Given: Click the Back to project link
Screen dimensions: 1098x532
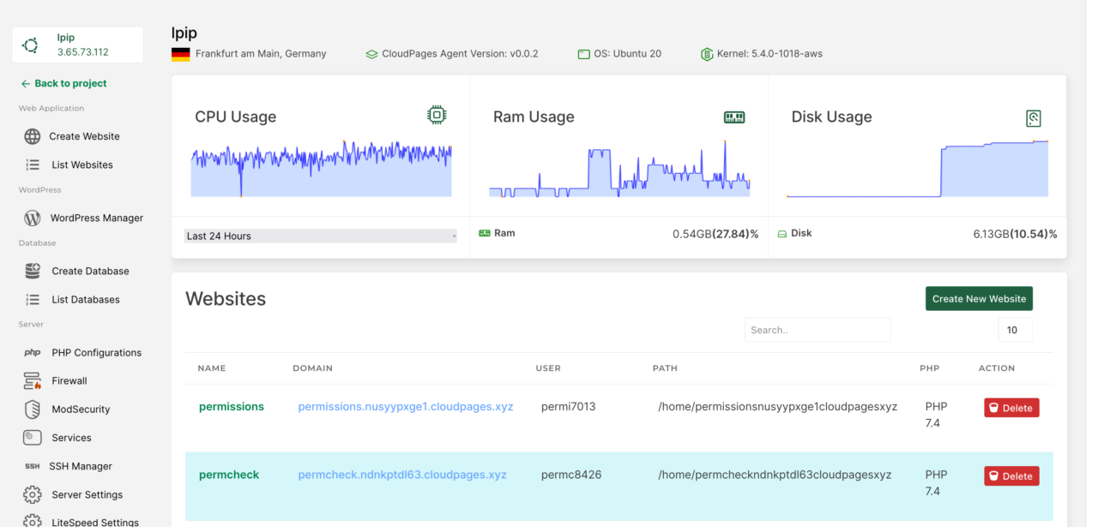Looking at the screenshot, I should coord(63,83).
